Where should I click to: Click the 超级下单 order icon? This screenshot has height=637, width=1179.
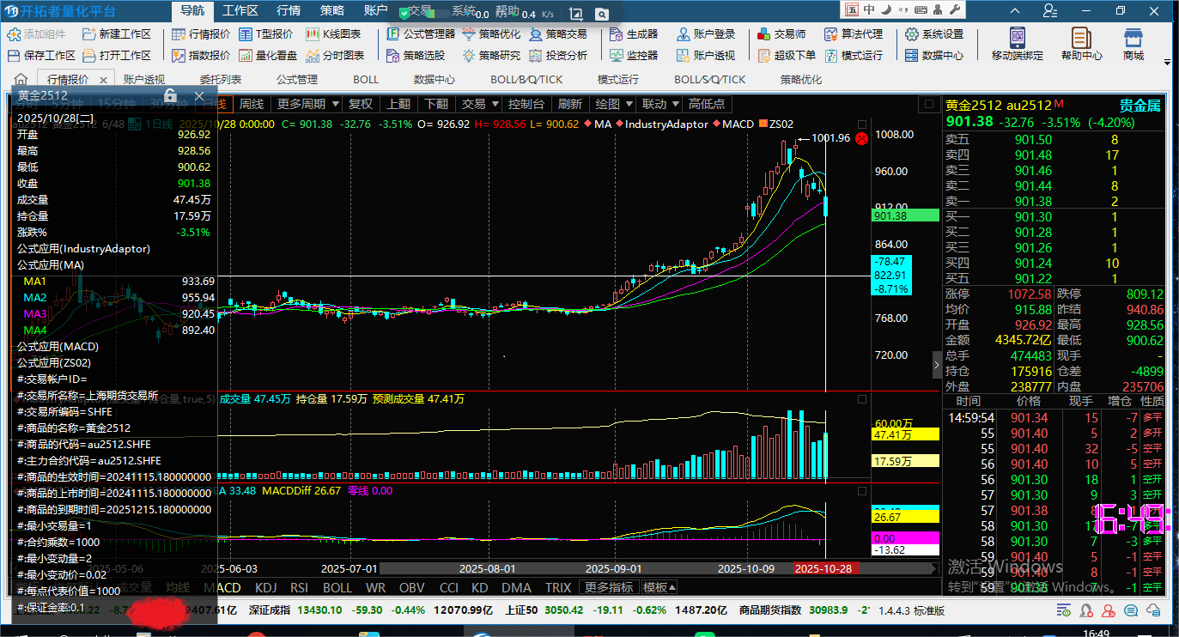point(786,55)
